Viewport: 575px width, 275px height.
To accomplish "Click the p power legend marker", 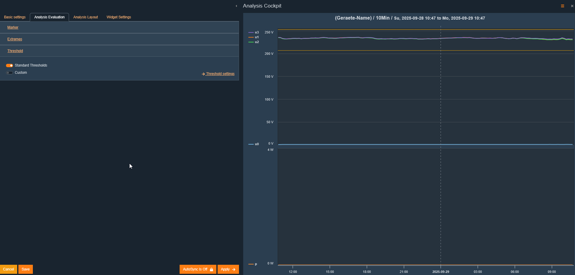I will [x=251, y=264].
